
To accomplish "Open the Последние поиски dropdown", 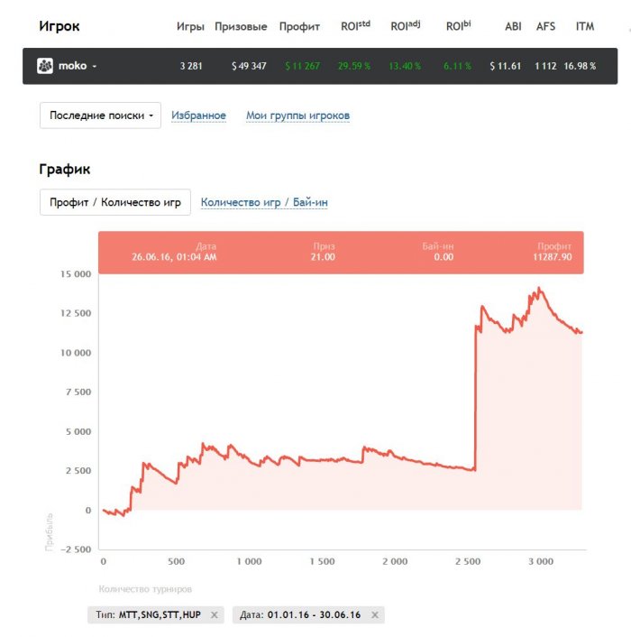I will (100, 115).
